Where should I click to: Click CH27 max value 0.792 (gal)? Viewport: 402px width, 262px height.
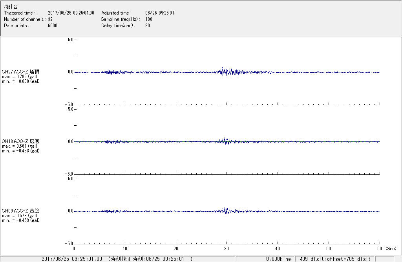click(x=20, y=77)
